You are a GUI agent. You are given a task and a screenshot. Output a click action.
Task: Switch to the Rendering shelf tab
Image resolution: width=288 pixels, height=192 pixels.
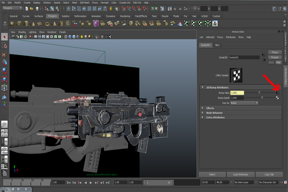click(x=125, y=16)
